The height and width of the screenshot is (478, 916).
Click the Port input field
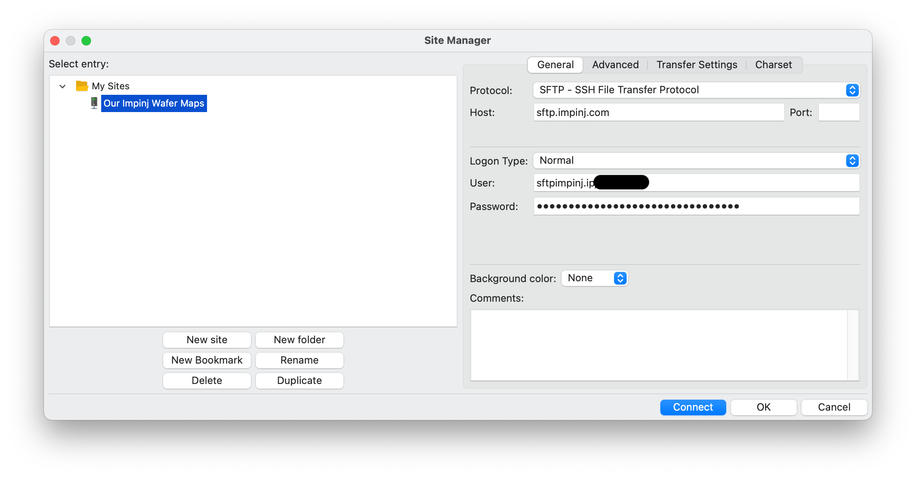[839, 112]
